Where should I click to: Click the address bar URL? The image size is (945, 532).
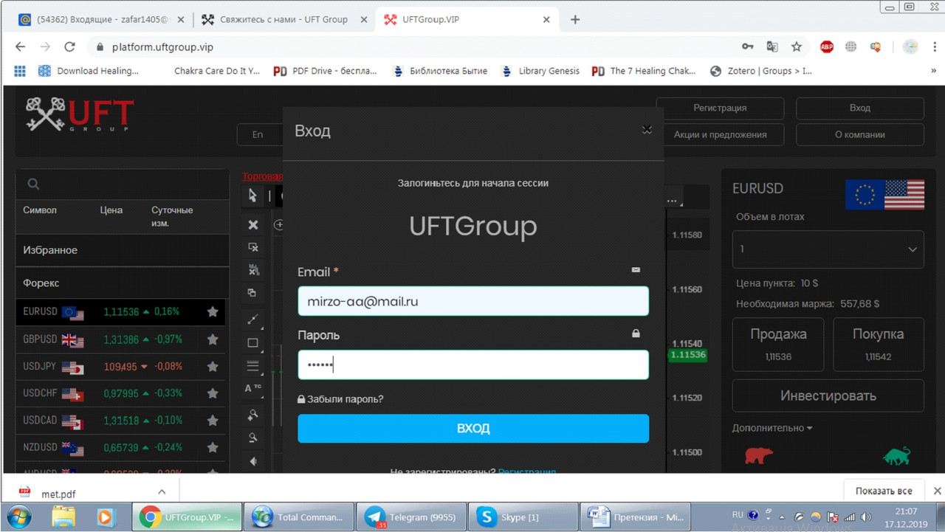pyautogui.click(x=162, y=46)
